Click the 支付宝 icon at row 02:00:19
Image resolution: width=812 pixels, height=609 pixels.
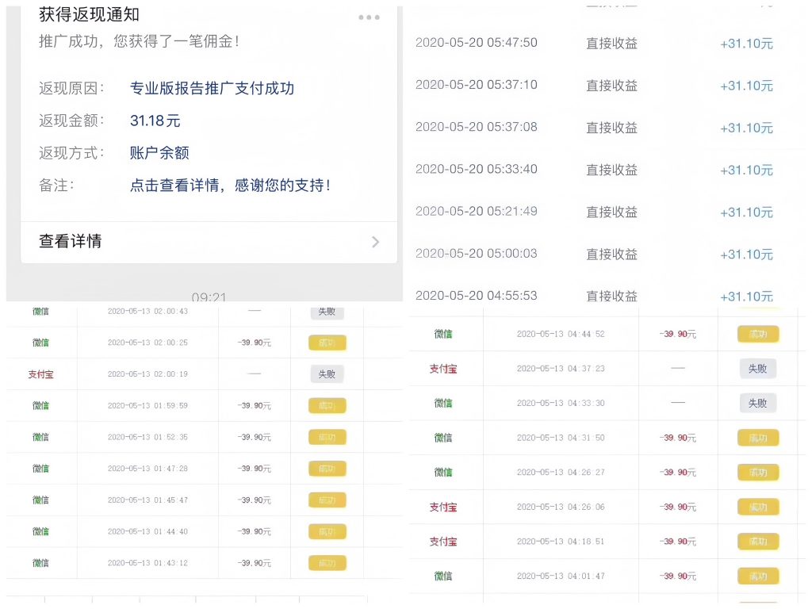click(x=40, y=373)
